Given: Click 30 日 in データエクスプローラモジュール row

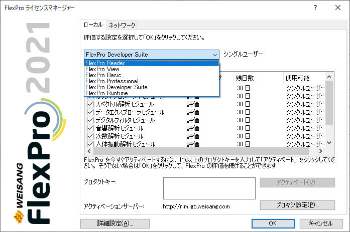Looking at the screenshot, I should coord(244,112).
